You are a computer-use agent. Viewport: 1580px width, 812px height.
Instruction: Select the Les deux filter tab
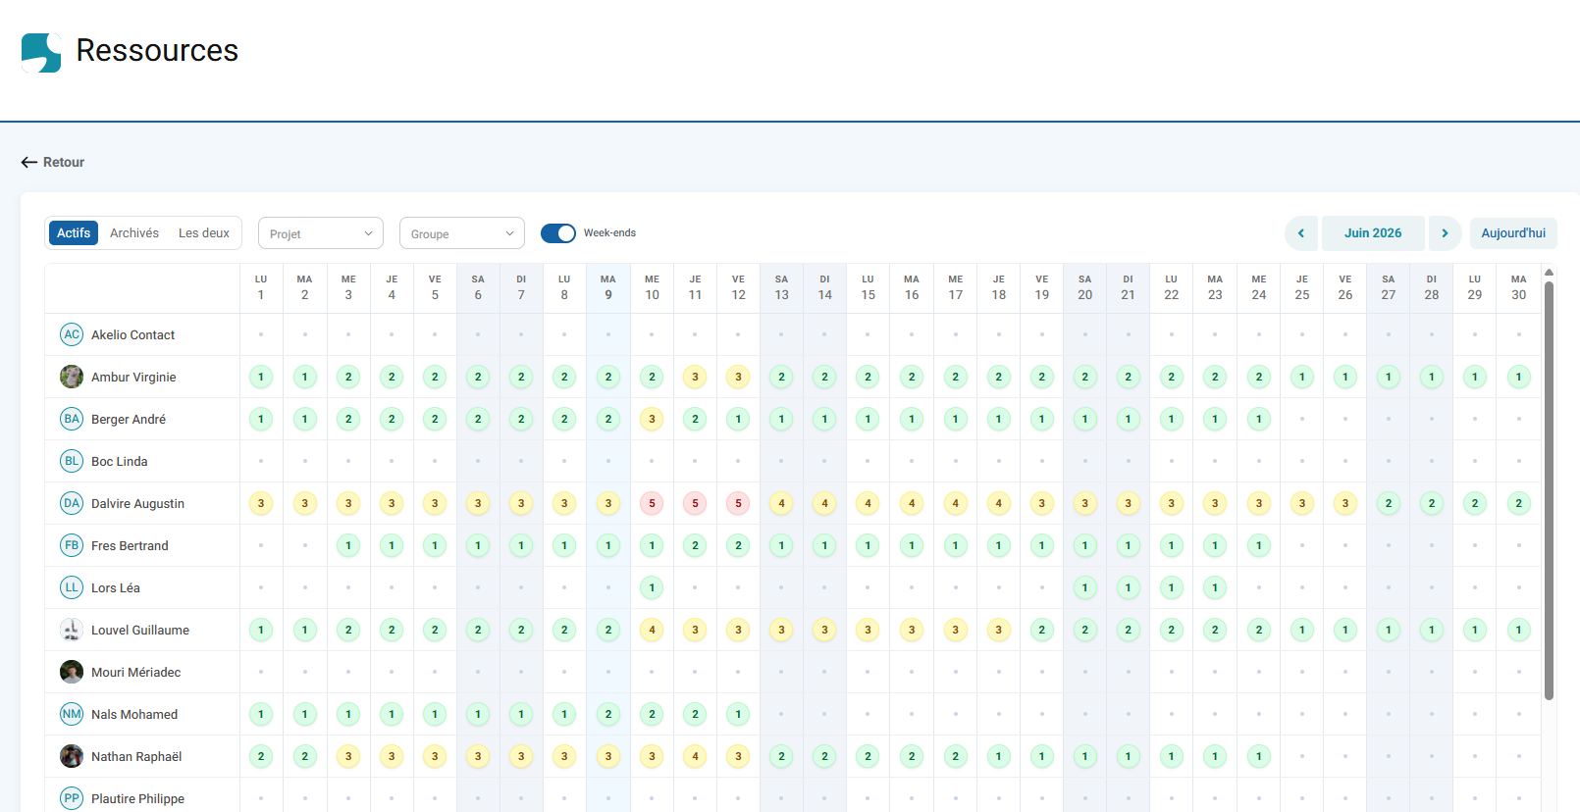pos(204,233)
